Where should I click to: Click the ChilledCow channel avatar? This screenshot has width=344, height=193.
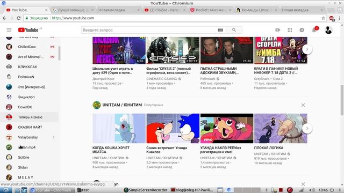[9, 47]
